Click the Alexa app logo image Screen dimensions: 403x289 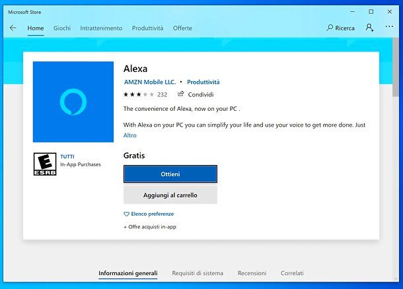point(73,102)
